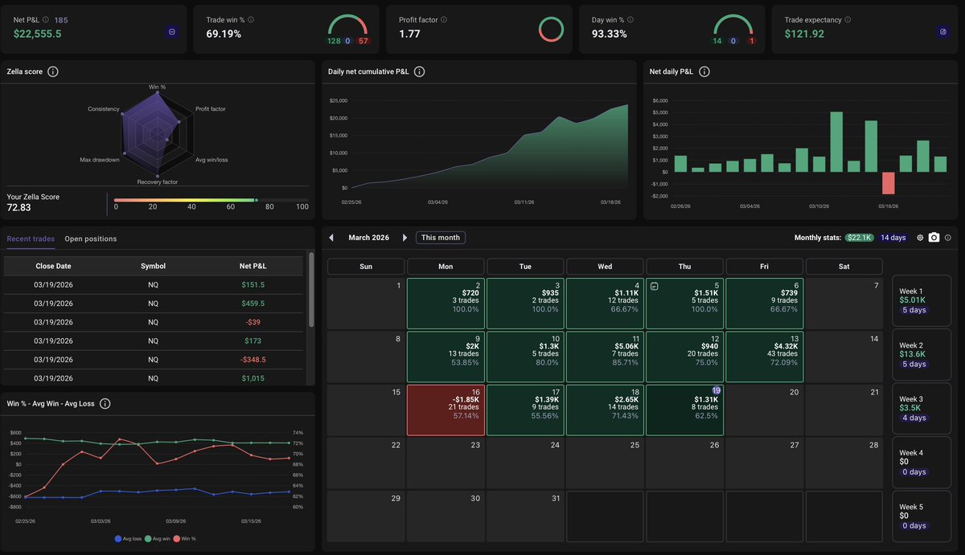Screen dimensions: 965x555
Task: Select the trade row with -$348.5 loss
Action: [x=154, y=360]
